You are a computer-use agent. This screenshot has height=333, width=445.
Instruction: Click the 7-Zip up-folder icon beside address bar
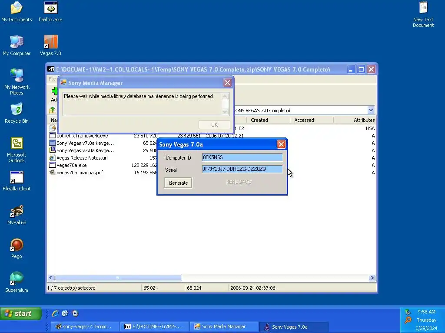tap(52, 110)
